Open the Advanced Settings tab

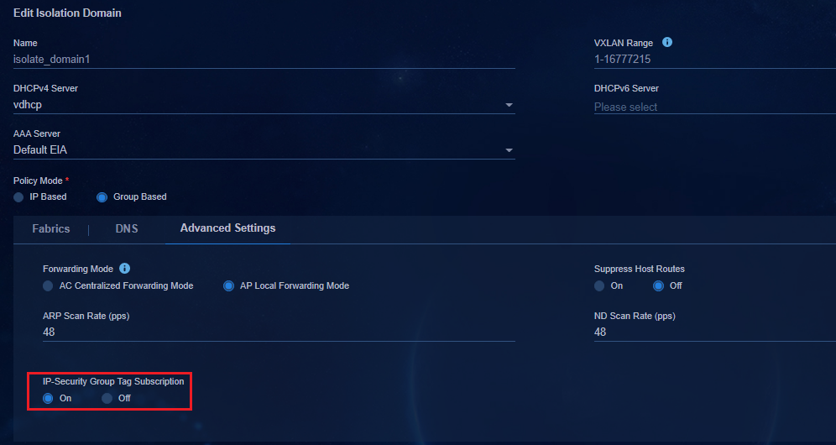[227, 228]
